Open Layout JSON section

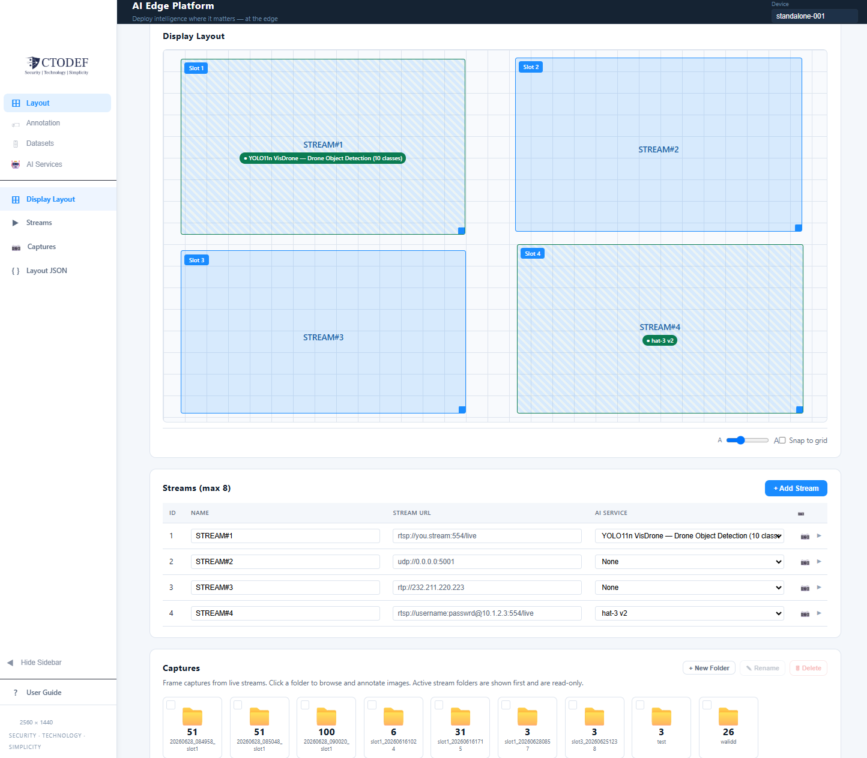click(58, 271)
